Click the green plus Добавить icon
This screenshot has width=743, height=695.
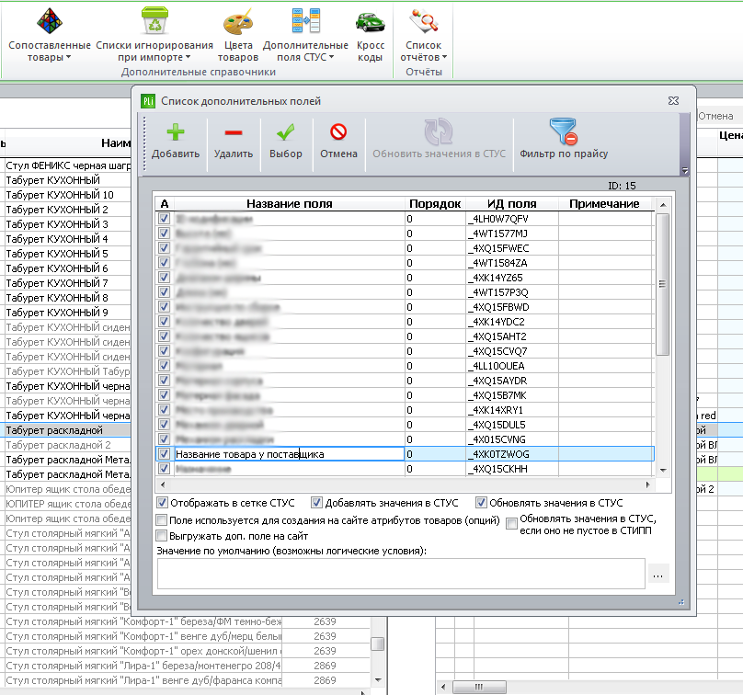pos(176,132)
